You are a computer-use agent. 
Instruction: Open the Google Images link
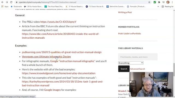(x=52, y=90)
